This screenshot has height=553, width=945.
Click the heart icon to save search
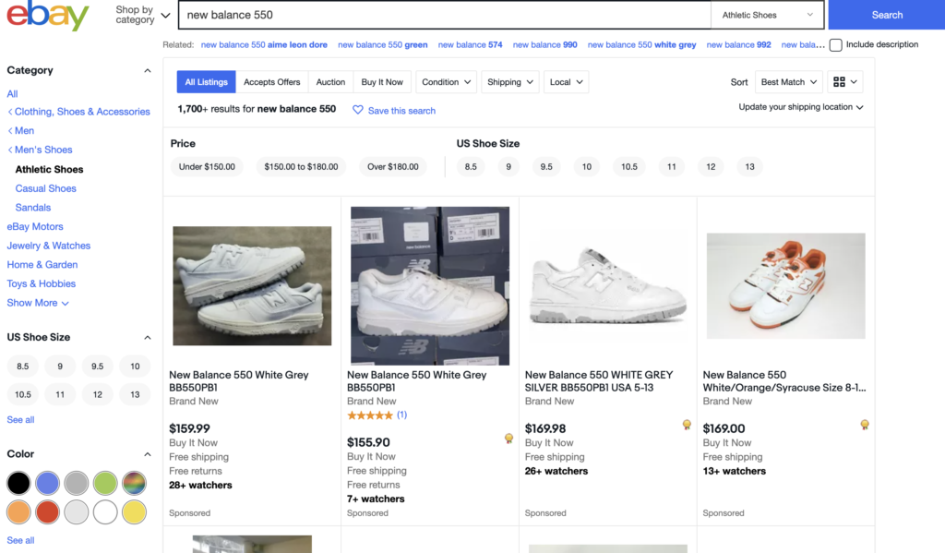[x=358, y=110]
